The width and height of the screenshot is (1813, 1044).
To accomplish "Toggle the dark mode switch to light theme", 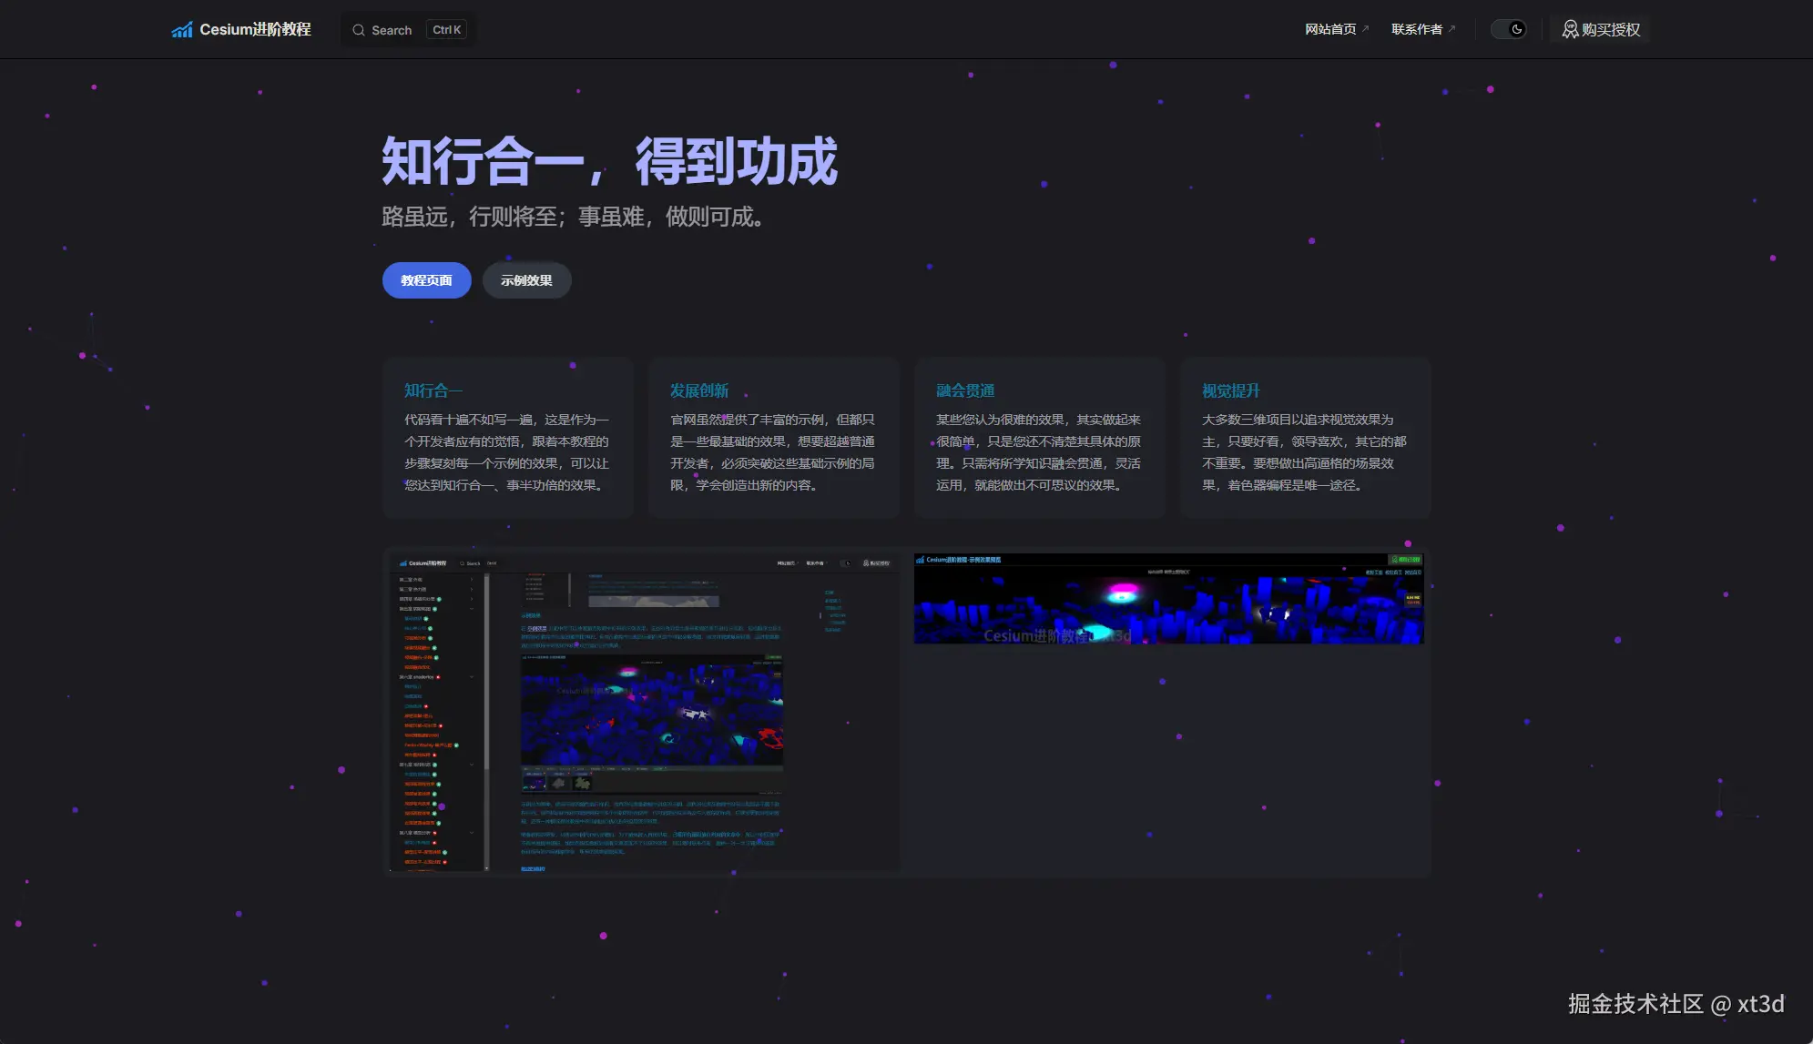I will click(x=1508, y=29).
